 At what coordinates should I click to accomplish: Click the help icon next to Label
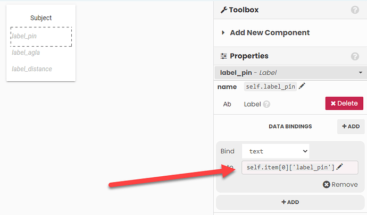[x=266, y=104]
